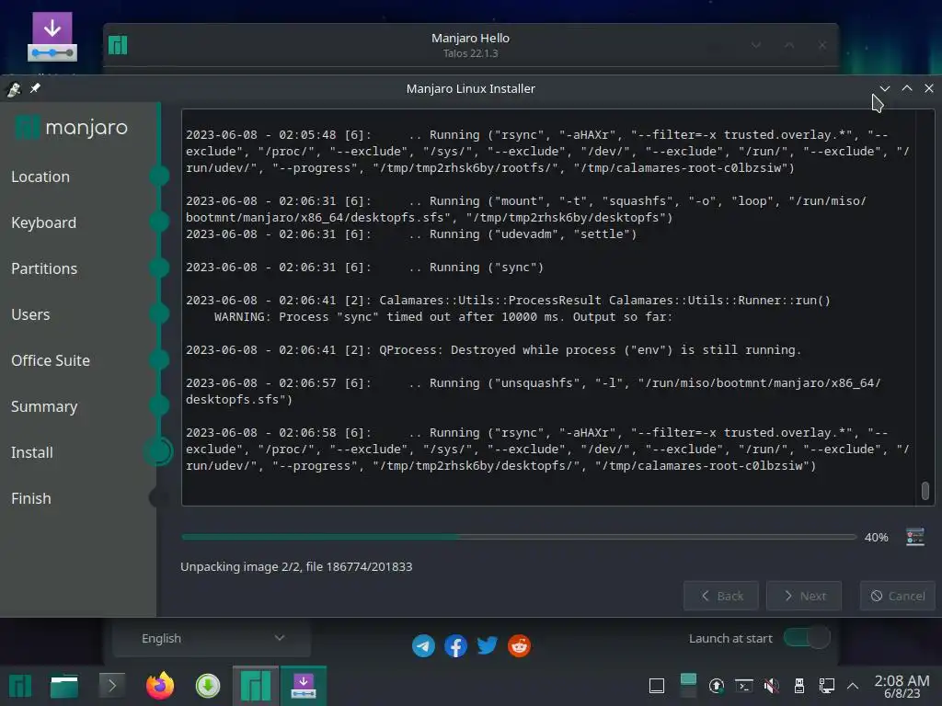
Task: Click the 'QProcess: Destroyed while process' log line
Action: [x=493, y=350]
